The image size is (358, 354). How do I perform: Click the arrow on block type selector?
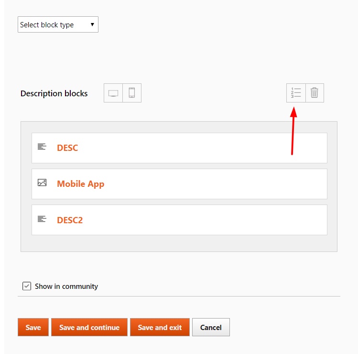tap(92, 24)
